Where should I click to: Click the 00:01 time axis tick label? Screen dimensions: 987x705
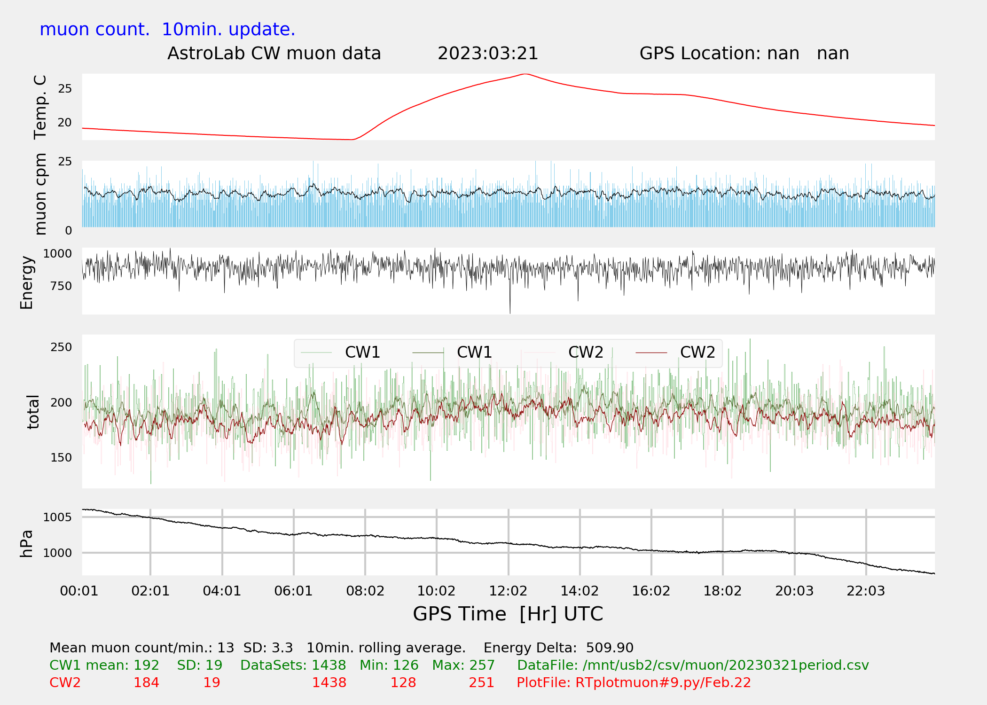coord(79,591)
